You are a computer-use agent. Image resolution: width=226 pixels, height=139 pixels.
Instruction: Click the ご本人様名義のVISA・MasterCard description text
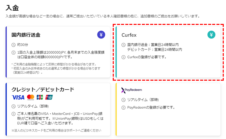(x=60, y=118)
